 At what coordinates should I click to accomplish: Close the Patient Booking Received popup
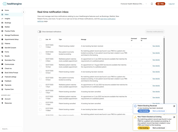(174, 106)
